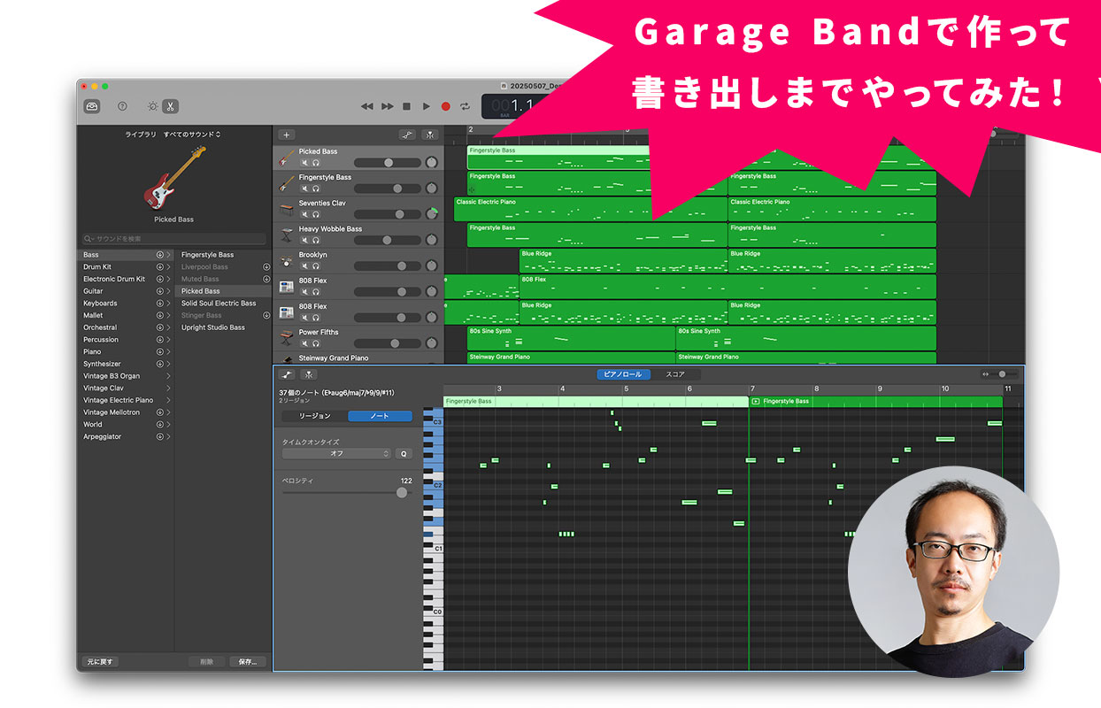1101x708 pixels.
Task: Select the Seventies Clav track keyboard icon
Action: pyautogui.click(x=287, y=209)
